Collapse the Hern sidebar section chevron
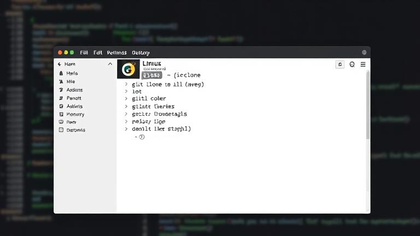 coord(110,64)
